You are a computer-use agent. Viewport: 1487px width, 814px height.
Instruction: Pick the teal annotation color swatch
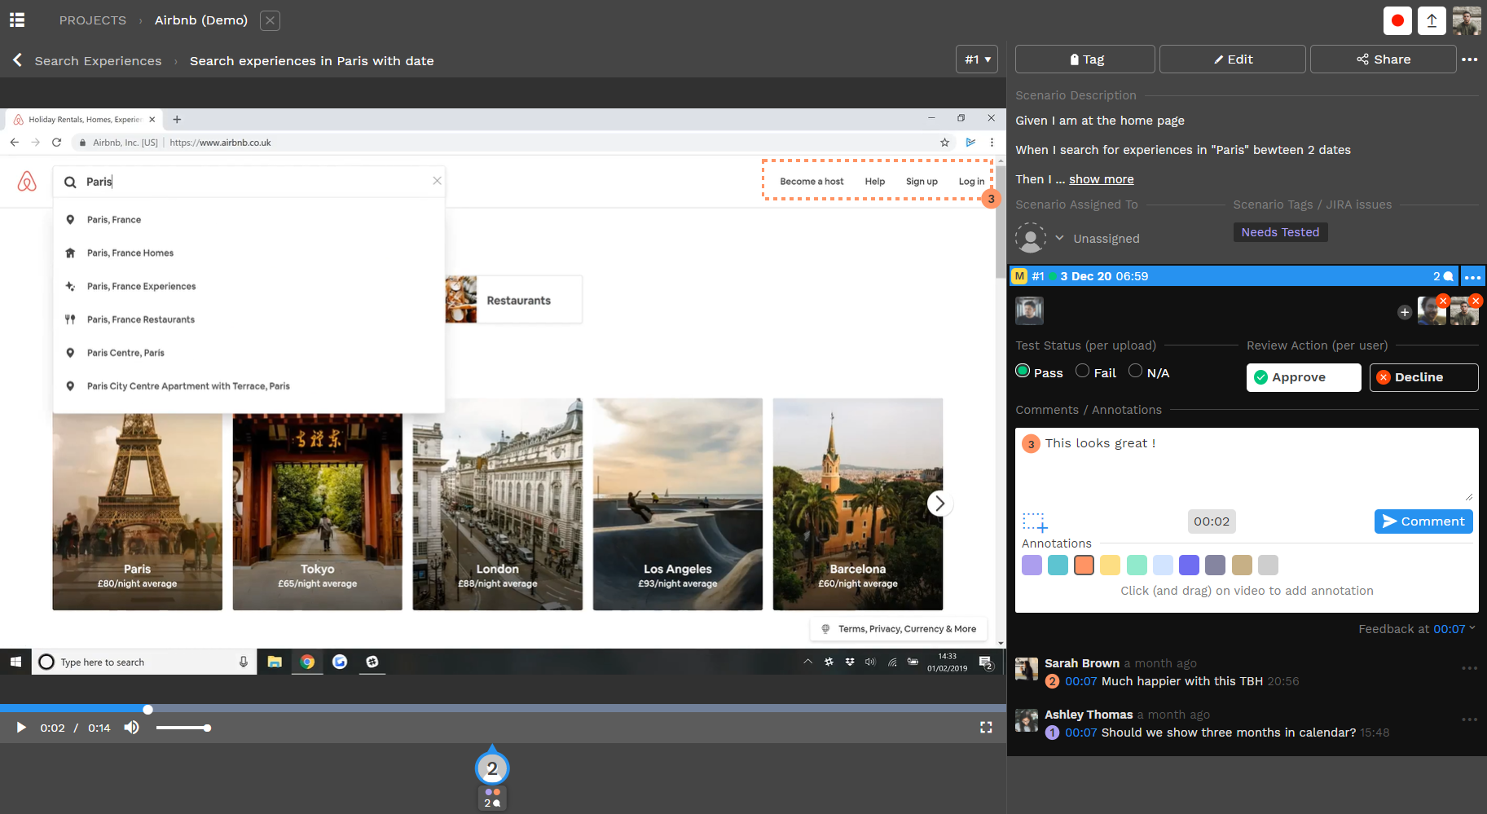[1058, 564]
